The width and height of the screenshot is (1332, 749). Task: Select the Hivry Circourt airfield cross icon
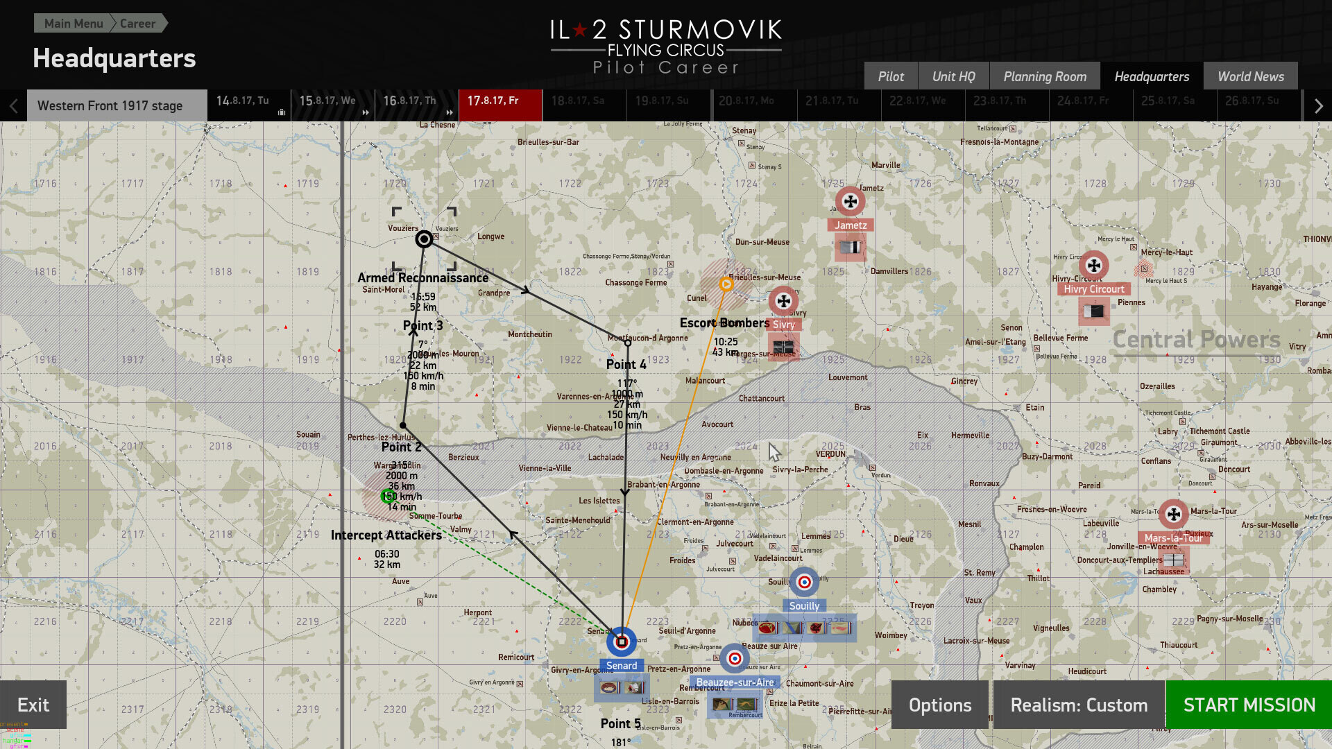point(1094,266)
